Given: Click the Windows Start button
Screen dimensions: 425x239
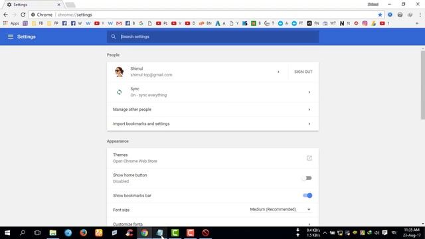Looking at the screenshot, I should pos(7,233).
